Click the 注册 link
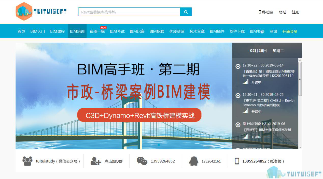 tap(296, 12)
